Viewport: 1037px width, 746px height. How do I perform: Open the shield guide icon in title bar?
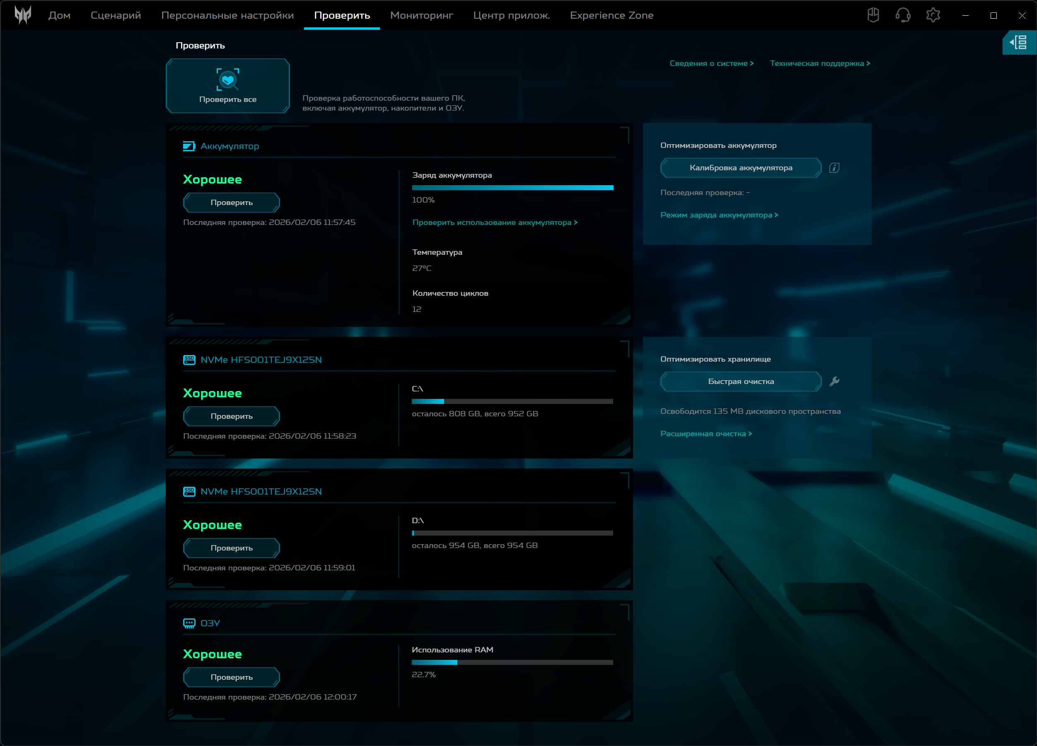click(x=873, y=15)
